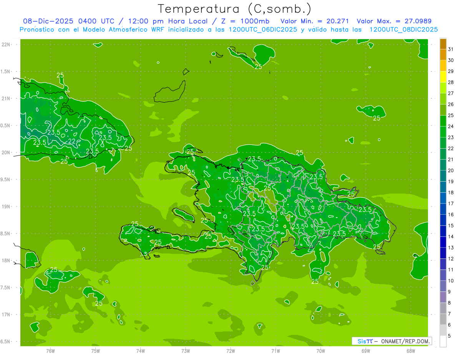
Task: Click the '17N' latitude axis label
Action: (x=6, y=315)
